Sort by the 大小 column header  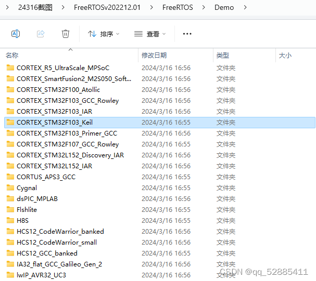point(285,55)
